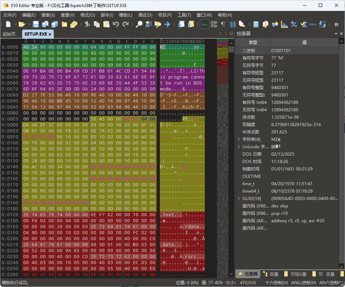Click previous tab arrow near inspector
This screenshot has height=287, width=345.
(x=220, y=34)
